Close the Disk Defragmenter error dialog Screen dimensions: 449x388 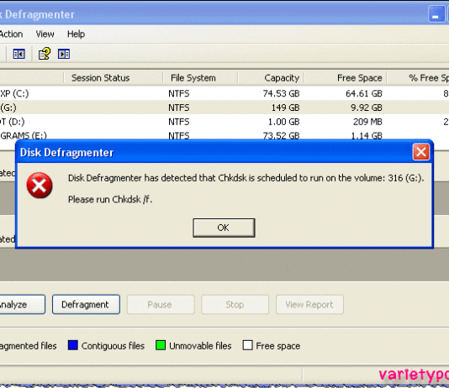421,152
